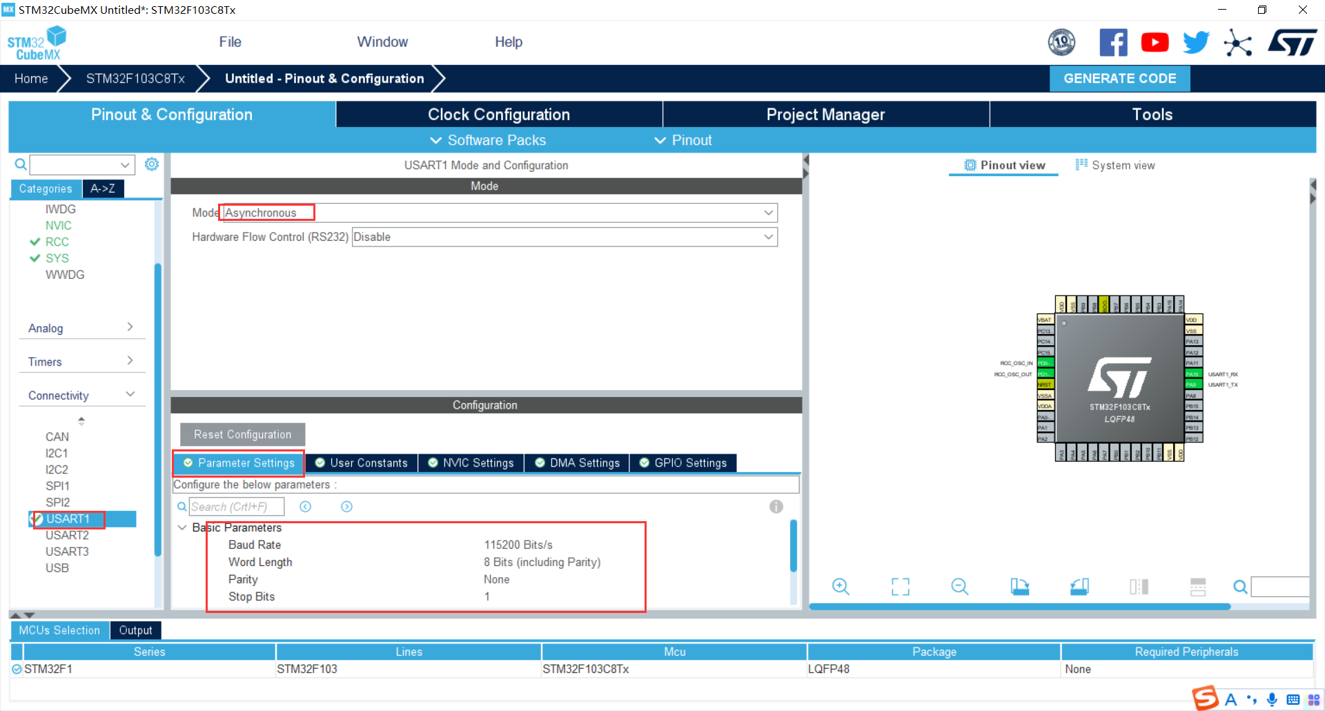Click Reset Configuration button
Screen dimensions: 1325x711
click(x=242, y=434)
